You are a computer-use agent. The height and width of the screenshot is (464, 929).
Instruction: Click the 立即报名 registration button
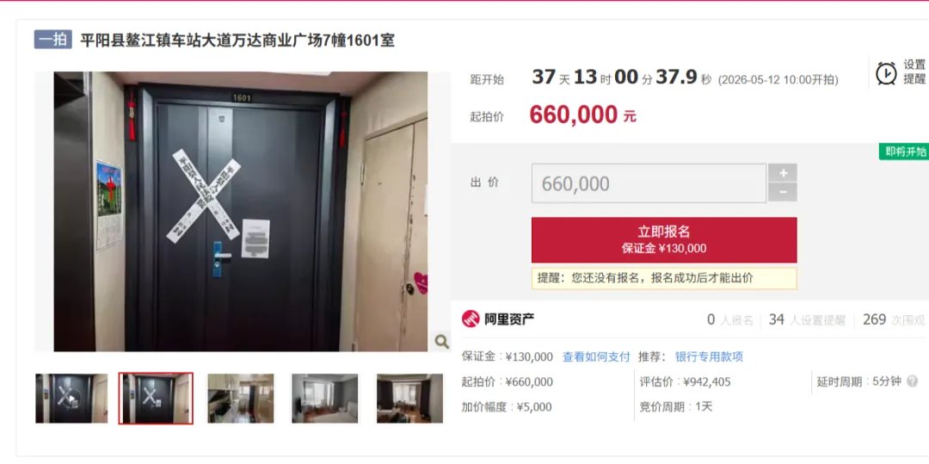pyautogui.click(x=663, y=239)
